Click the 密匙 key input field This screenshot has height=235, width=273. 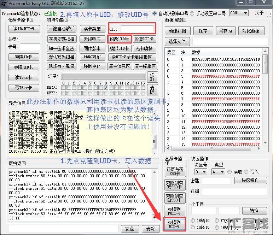216,181
